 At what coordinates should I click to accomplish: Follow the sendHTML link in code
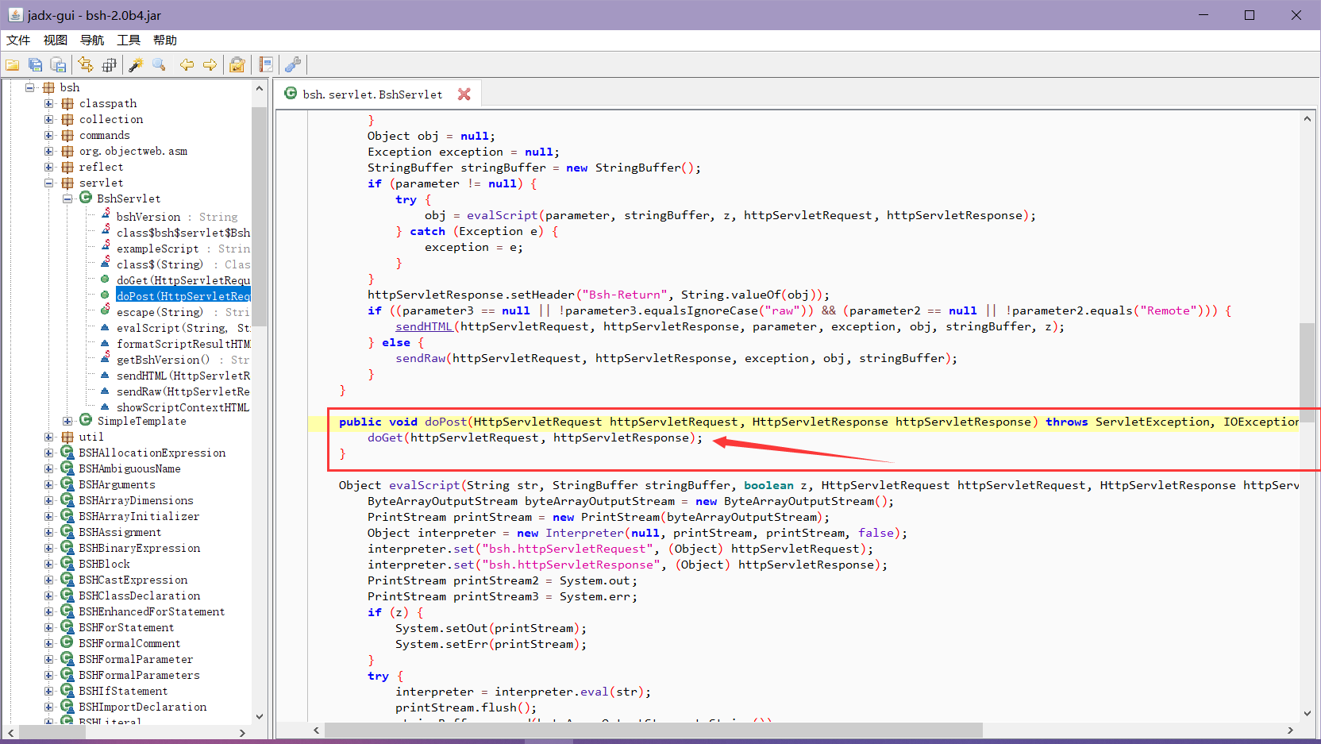(x=424, y=326)
